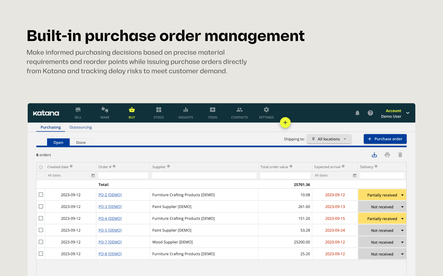Select the PO-4 [DEMO] row checkbox
Image resolution: width=443 pixels, height=276 pixels.
(41, 218)
